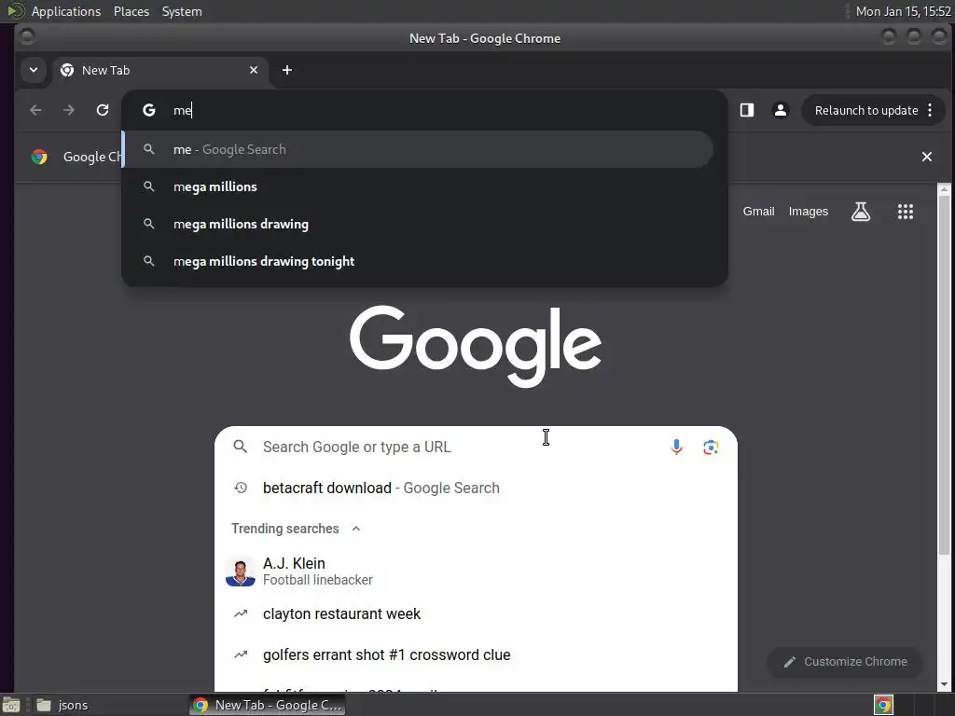Open the Images link
Viewport: 955px width, 716px height.
pos(809,212)
